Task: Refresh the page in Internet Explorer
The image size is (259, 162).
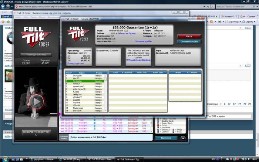Action: [x=208, y=7]
